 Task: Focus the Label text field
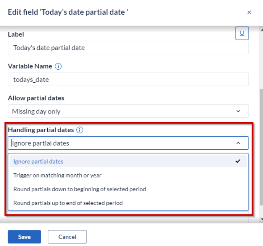point(128,48)
